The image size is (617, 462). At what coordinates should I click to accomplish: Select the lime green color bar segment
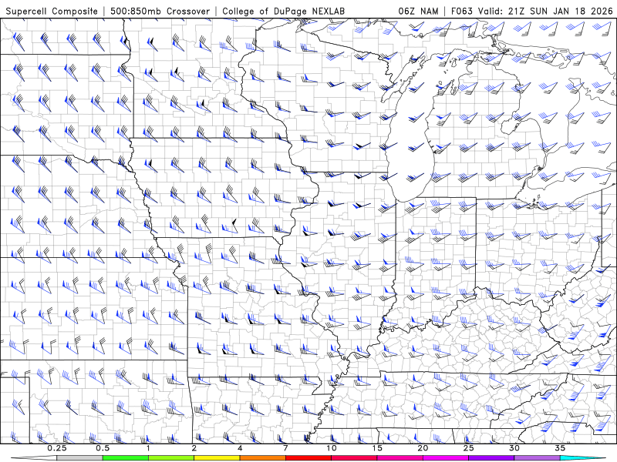[x=171, y=458]
